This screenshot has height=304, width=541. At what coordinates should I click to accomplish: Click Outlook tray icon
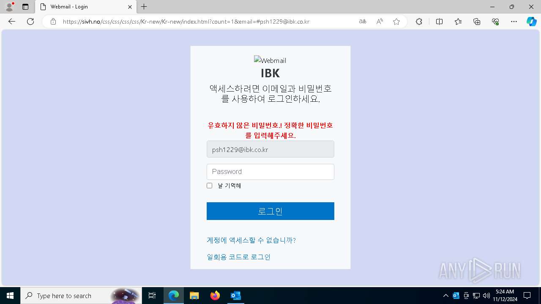456,296
